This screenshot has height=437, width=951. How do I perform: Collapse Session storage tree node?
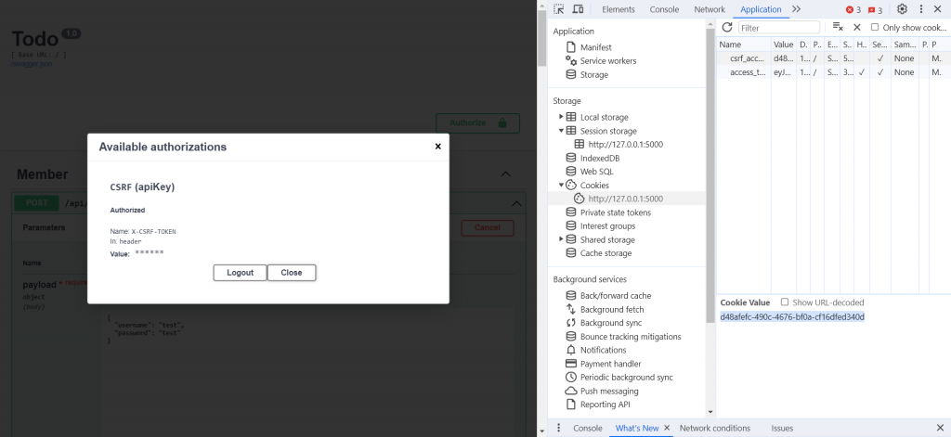pos(561,130)
